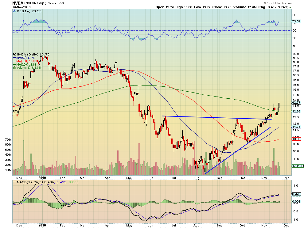Click the green 0.063 MACD histogram legend value
The image size is (304, 228).
(74, 182)
